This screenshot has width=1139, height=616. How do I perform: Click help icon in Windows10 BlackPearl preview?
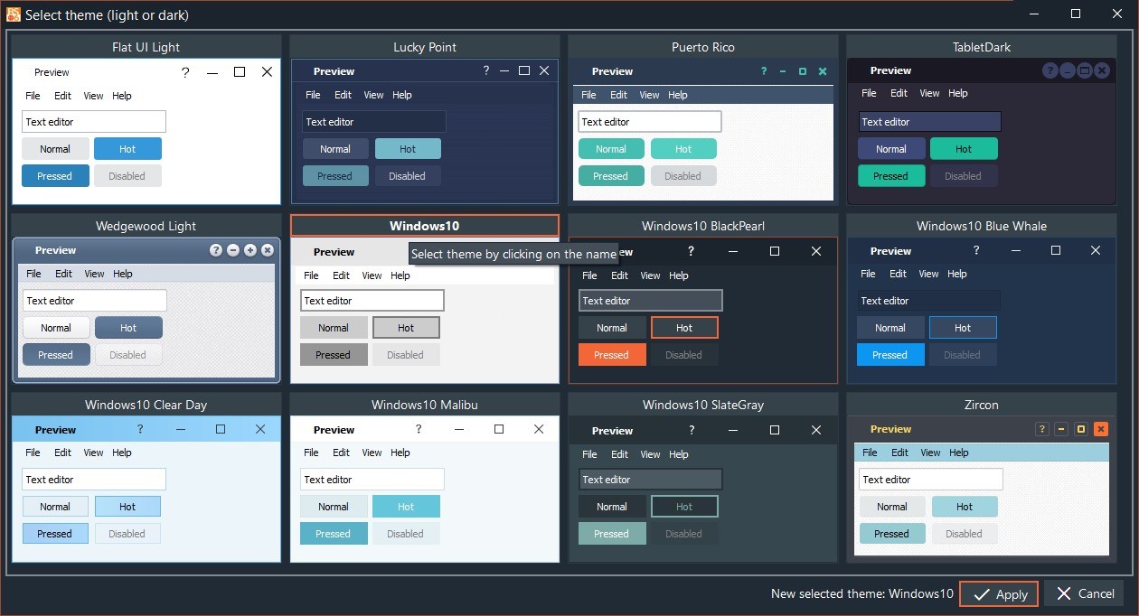point(691,251)
